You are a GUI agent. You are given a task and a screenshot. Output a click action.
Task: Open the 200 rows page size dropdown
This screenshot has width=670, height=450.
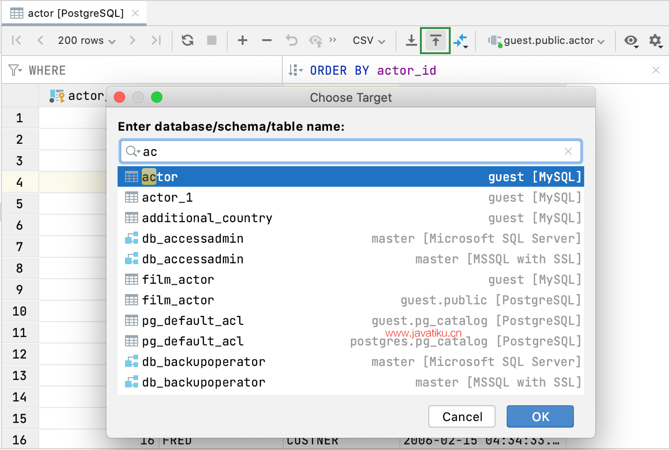coord(86,41)
